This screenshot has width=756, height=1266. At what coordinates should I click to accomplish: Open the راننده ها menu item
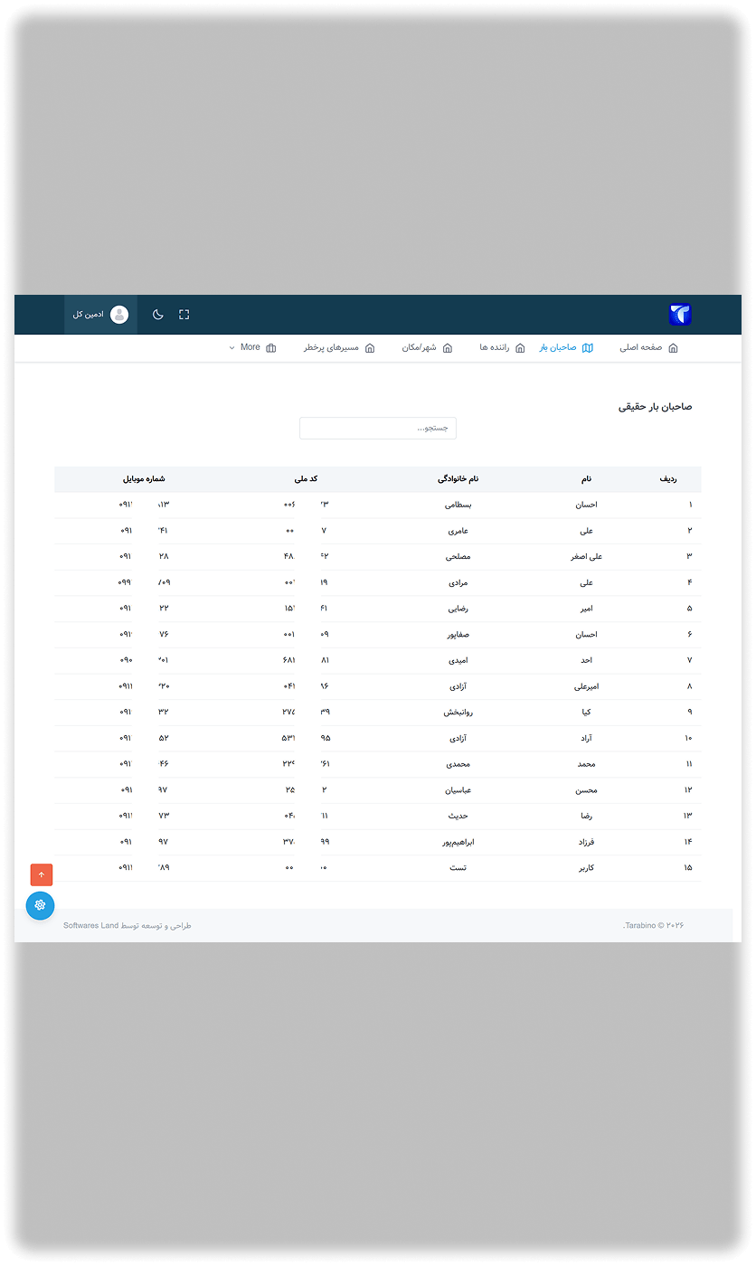tap(496, 348)
